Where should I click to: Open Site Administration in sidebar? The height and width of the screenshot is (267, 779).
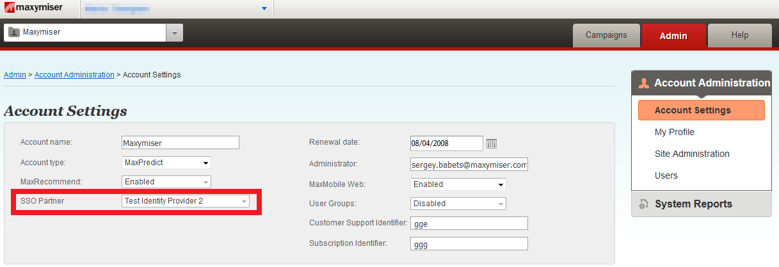click(692, 154)
